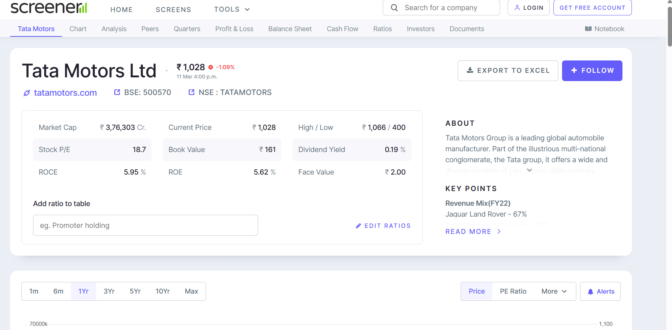Select the 10Yr chart period
Viewport: 672px width, 330px height.
pos(163,291)
